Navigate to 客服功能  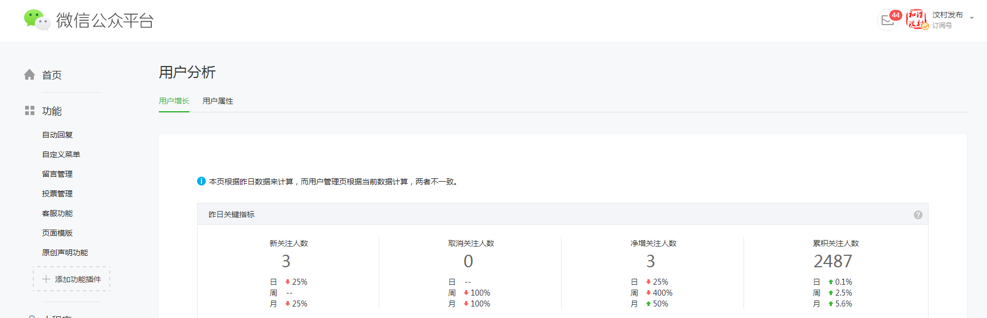tap(57, 213)
